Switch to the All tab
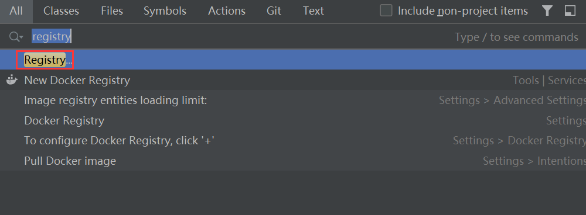The width and height of the screenshot is (586, 215). 16,11
